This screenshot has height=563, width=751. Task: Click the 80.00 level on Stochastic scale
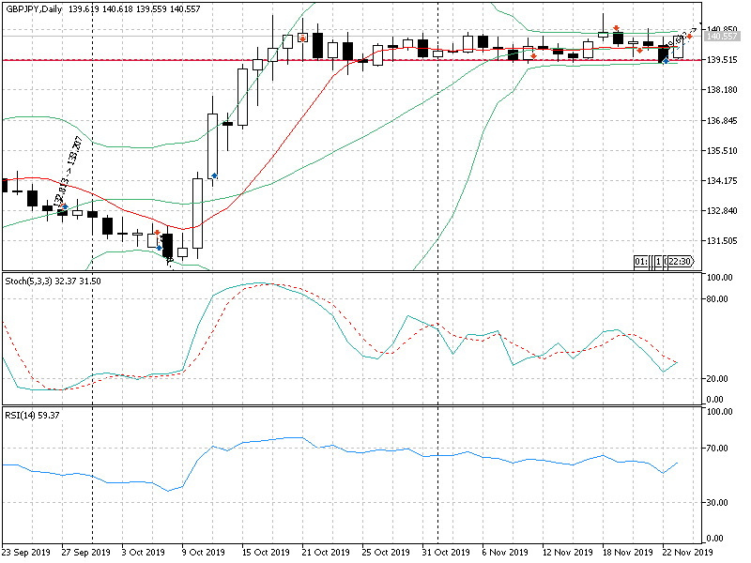(718, 299)
